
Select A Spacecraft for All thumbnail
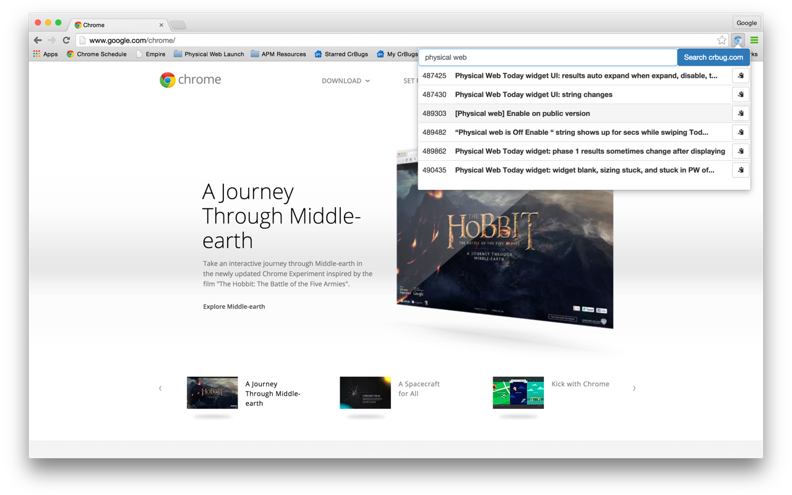[365, 392]
